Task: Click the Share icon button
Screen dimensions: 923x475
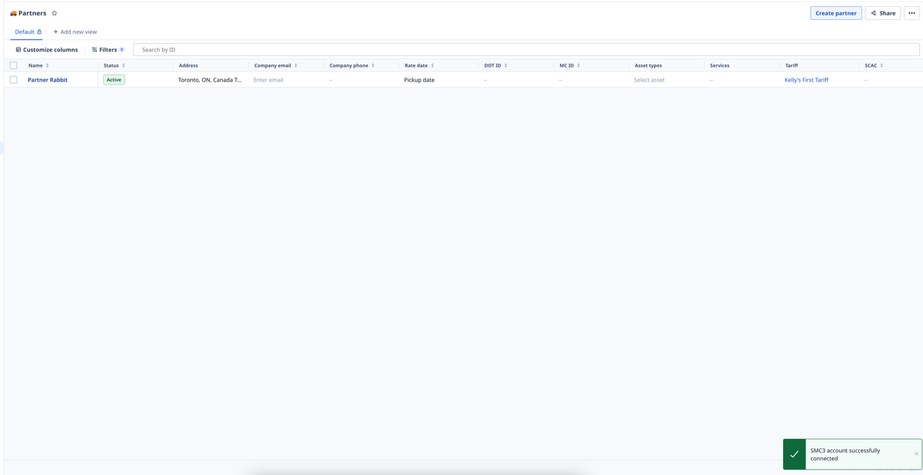Action: click(874, 13)
